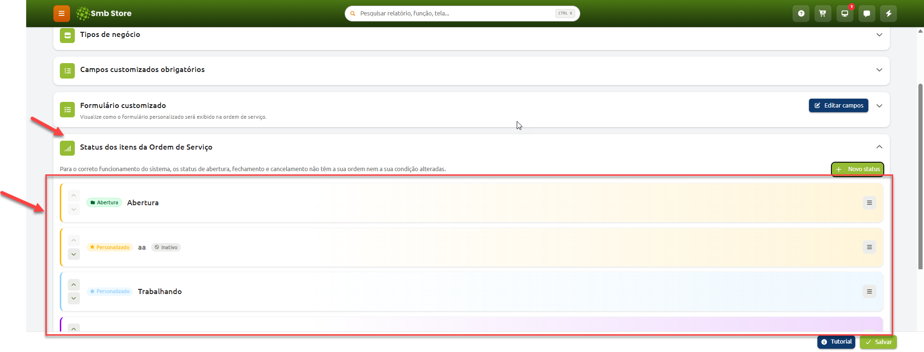Open the options menu for aa status

869,247
